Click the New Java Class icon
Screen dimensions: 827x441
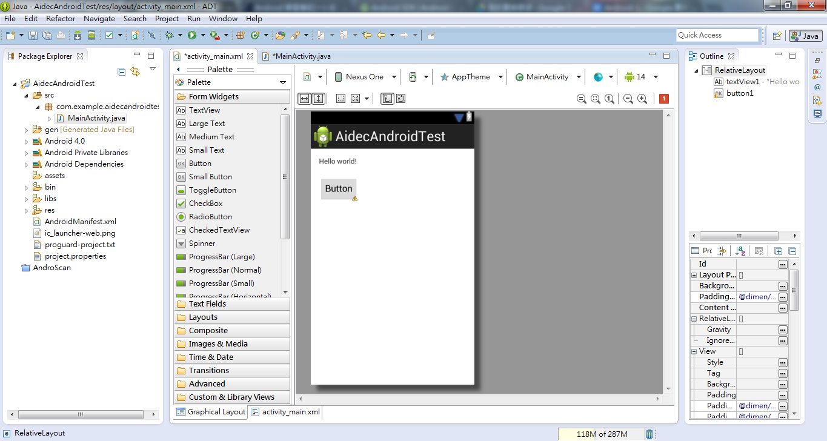pyautogui.click(x=255, y=35)
